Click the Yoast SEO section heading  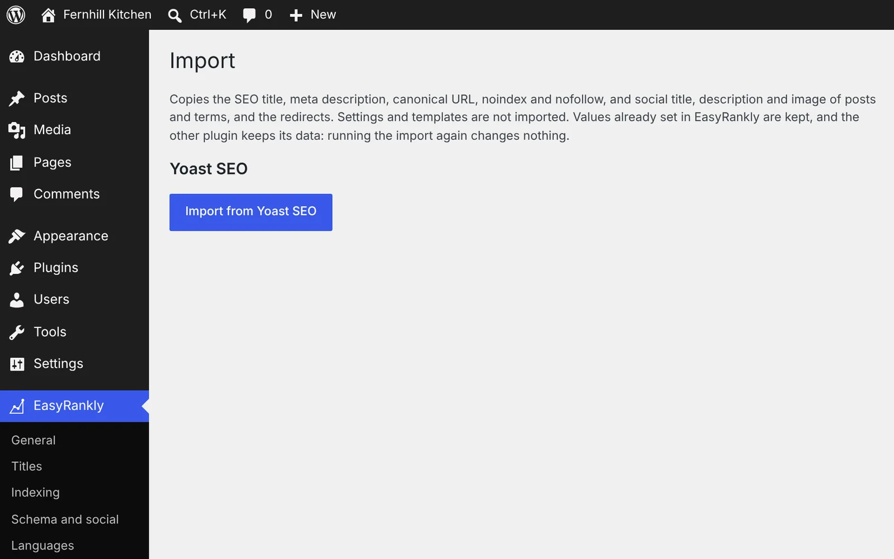208,169
